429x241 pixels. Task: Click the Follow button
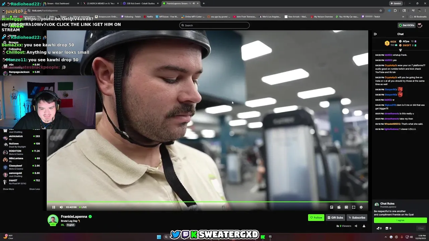coord(316,218)
